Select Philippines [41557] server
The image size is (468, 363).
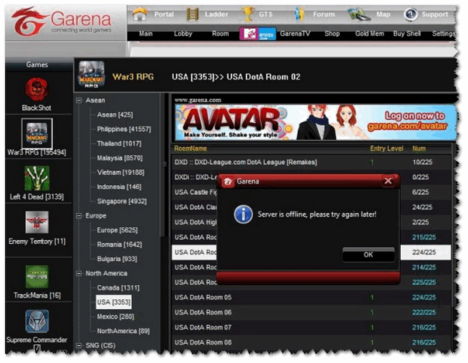[x=124, y=129]
